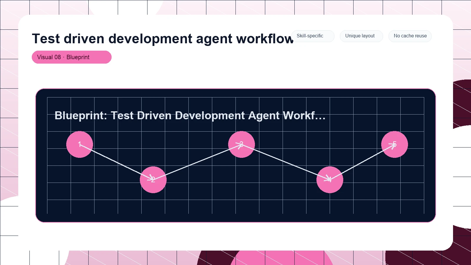This screenshot has height=265, width=471.
Task: Select workflow node 5 circle
Action: 394,144
